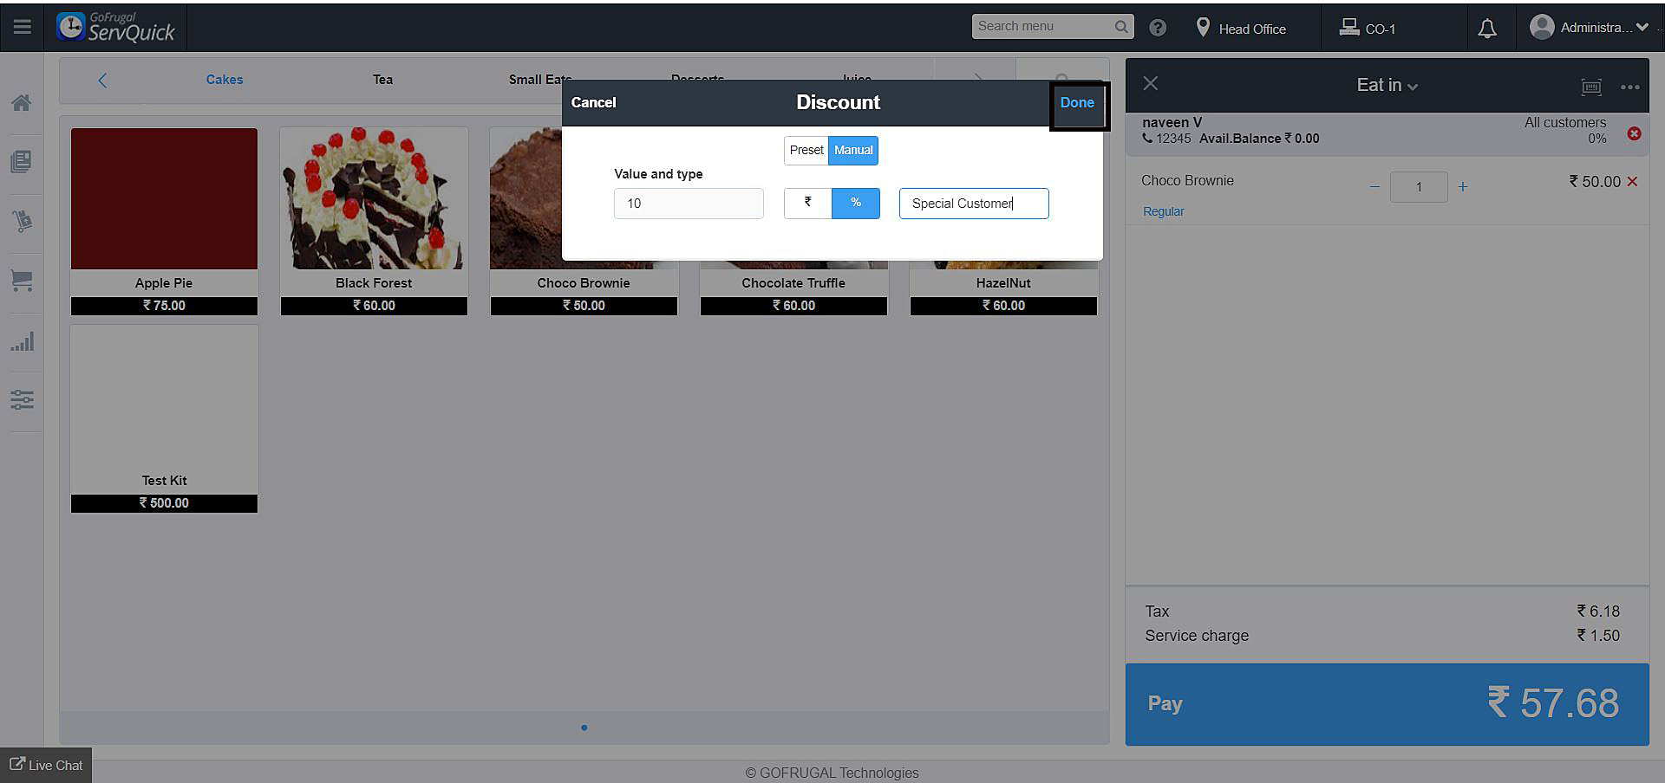Click the Head Office location label

(1252, 29)
